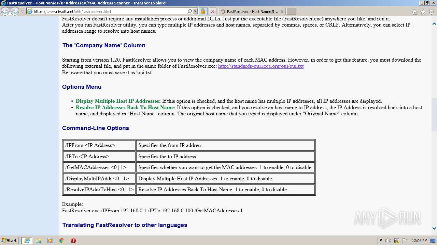437x245 pixels.
Task: Click the search magnifier in address bar
Action: pyautogui.click(x=190, y=11)
